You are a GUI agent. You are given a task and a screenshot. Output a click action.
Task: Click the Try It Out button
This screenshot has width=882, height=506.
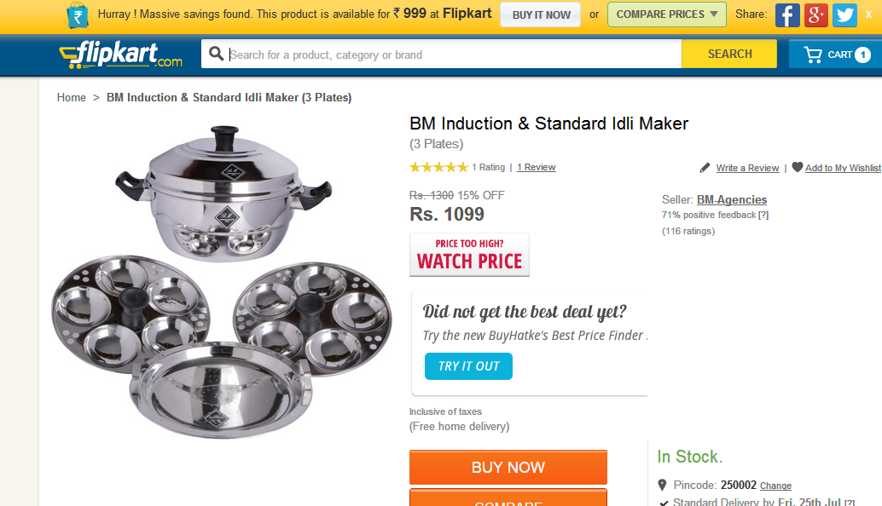coord(468,366)
